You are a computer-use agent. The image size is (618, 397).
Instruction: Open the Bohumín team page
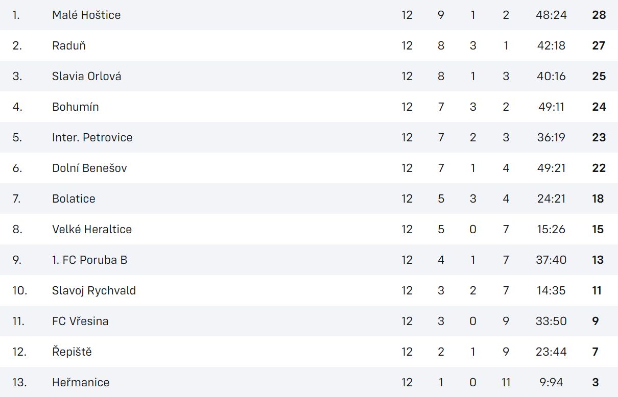pyautogui.click(x=76, y=107)
